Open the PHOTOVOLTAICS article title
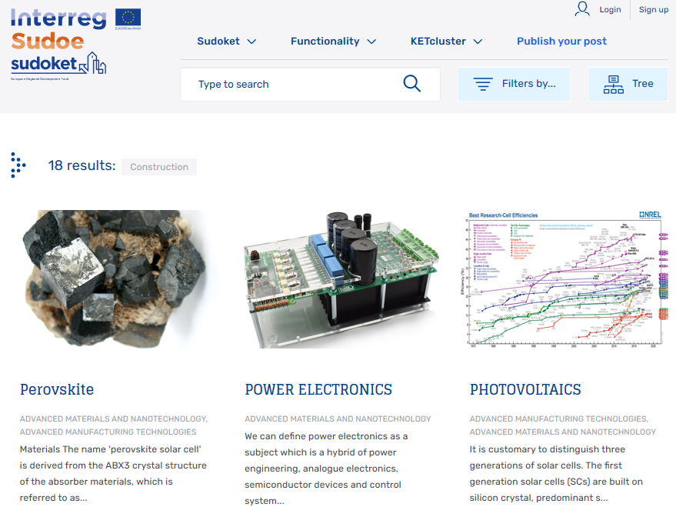676x507 pixels. (x=525, y=390)
